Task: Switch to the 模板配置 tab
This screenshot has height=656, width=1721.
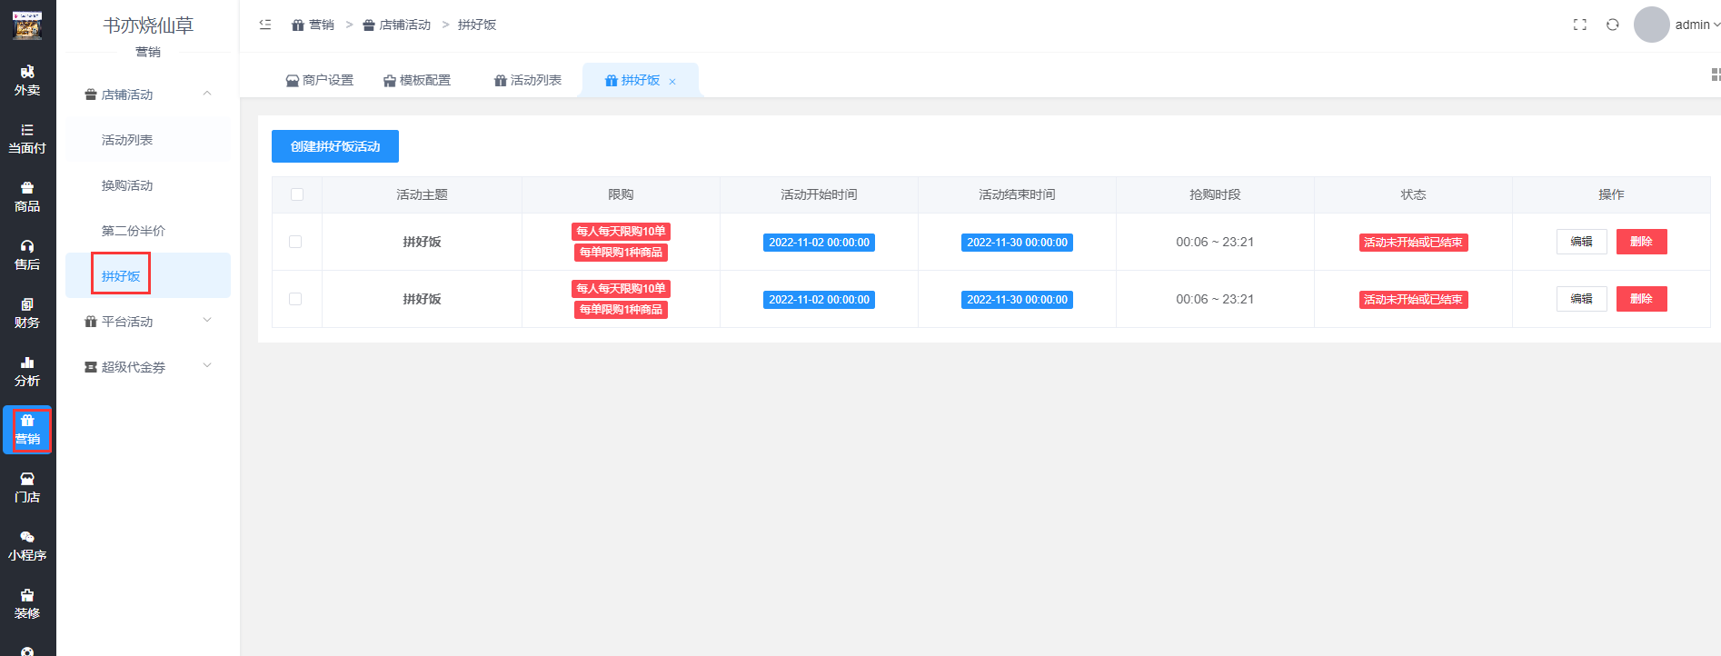Action: tap(417, 80)
